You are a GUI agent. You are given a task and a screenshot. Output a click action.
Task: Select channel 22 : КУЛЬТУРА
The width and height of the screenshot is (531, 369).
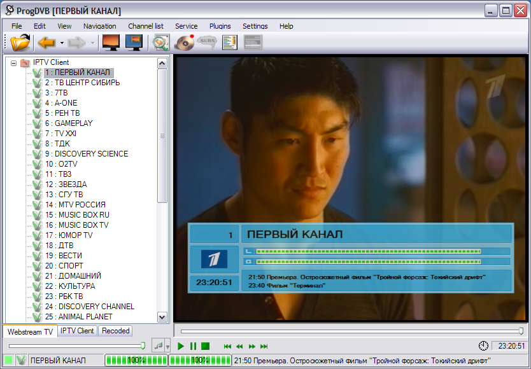[x=70, y=286]
